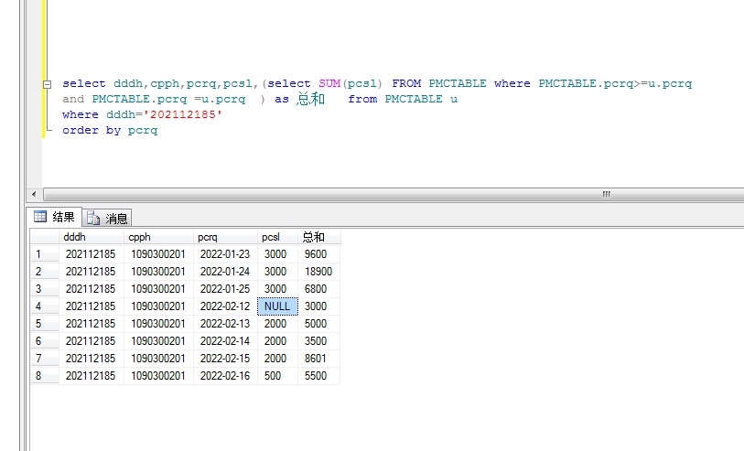Click the pcrq cell 2022-01-25

pos(225,289)
